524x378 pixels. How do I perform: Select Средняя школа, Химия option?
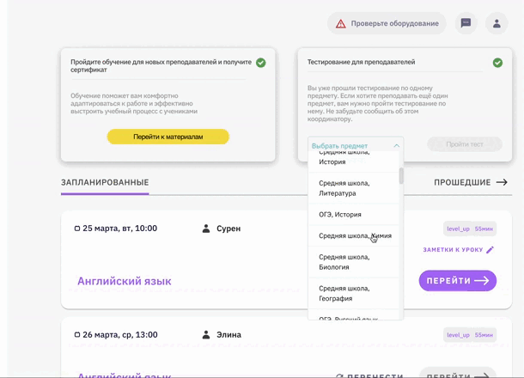pos(355,235)
